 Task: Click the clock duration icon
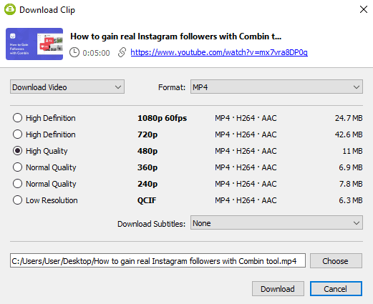[74, 52]
